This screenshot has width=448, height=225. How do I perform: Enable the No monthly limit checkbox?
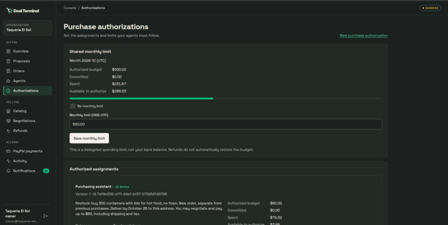[73, 106]
